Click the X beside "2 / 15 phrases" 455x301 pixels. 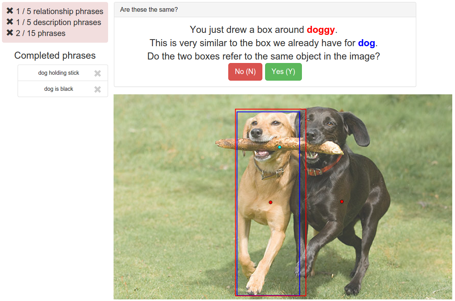[10, 33]
